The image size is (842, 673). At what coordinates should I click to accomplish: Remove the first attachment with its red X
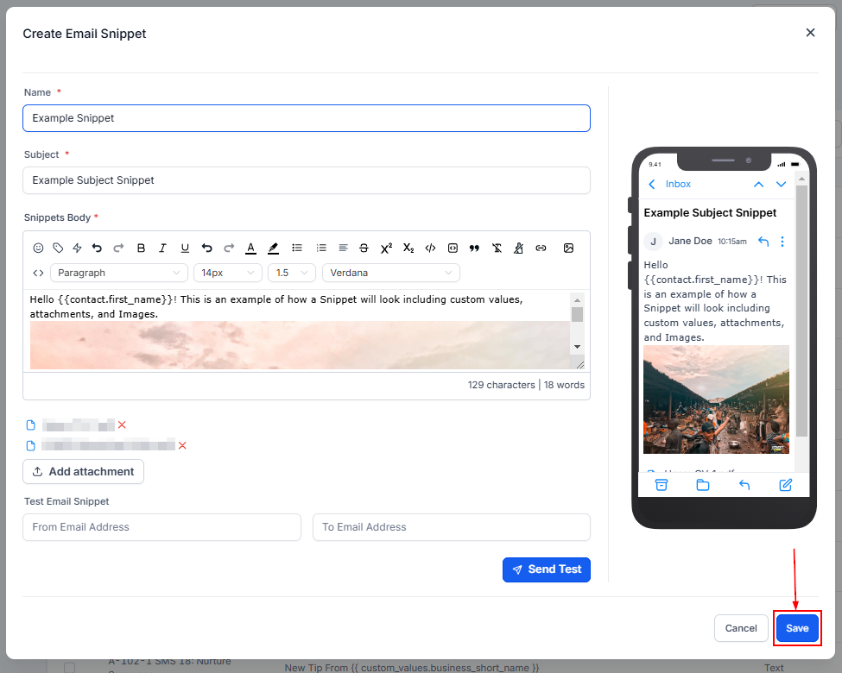[122, 425]
